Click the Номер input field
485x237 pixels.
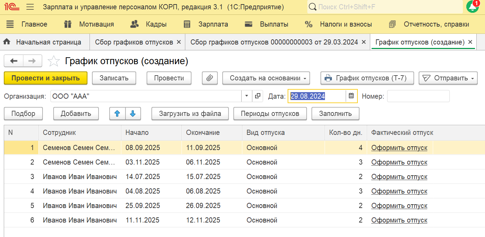tap(418, 96)
